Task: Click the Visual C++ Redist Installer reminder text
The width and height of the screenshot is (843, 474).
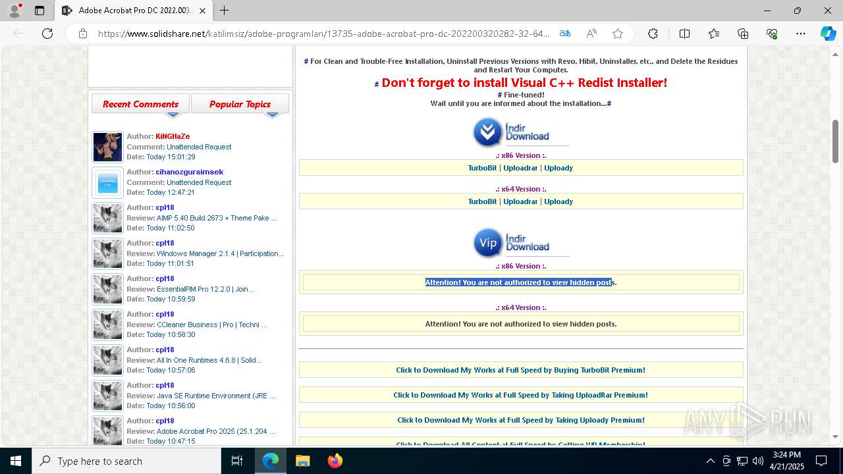Action: pos(524,83)
